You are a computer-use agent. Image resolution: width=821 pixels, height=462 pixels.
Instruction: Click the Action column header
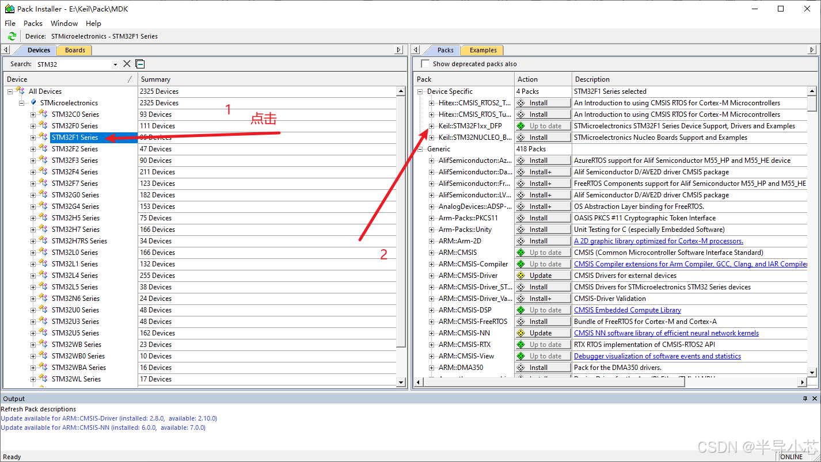tap(543, 79)
